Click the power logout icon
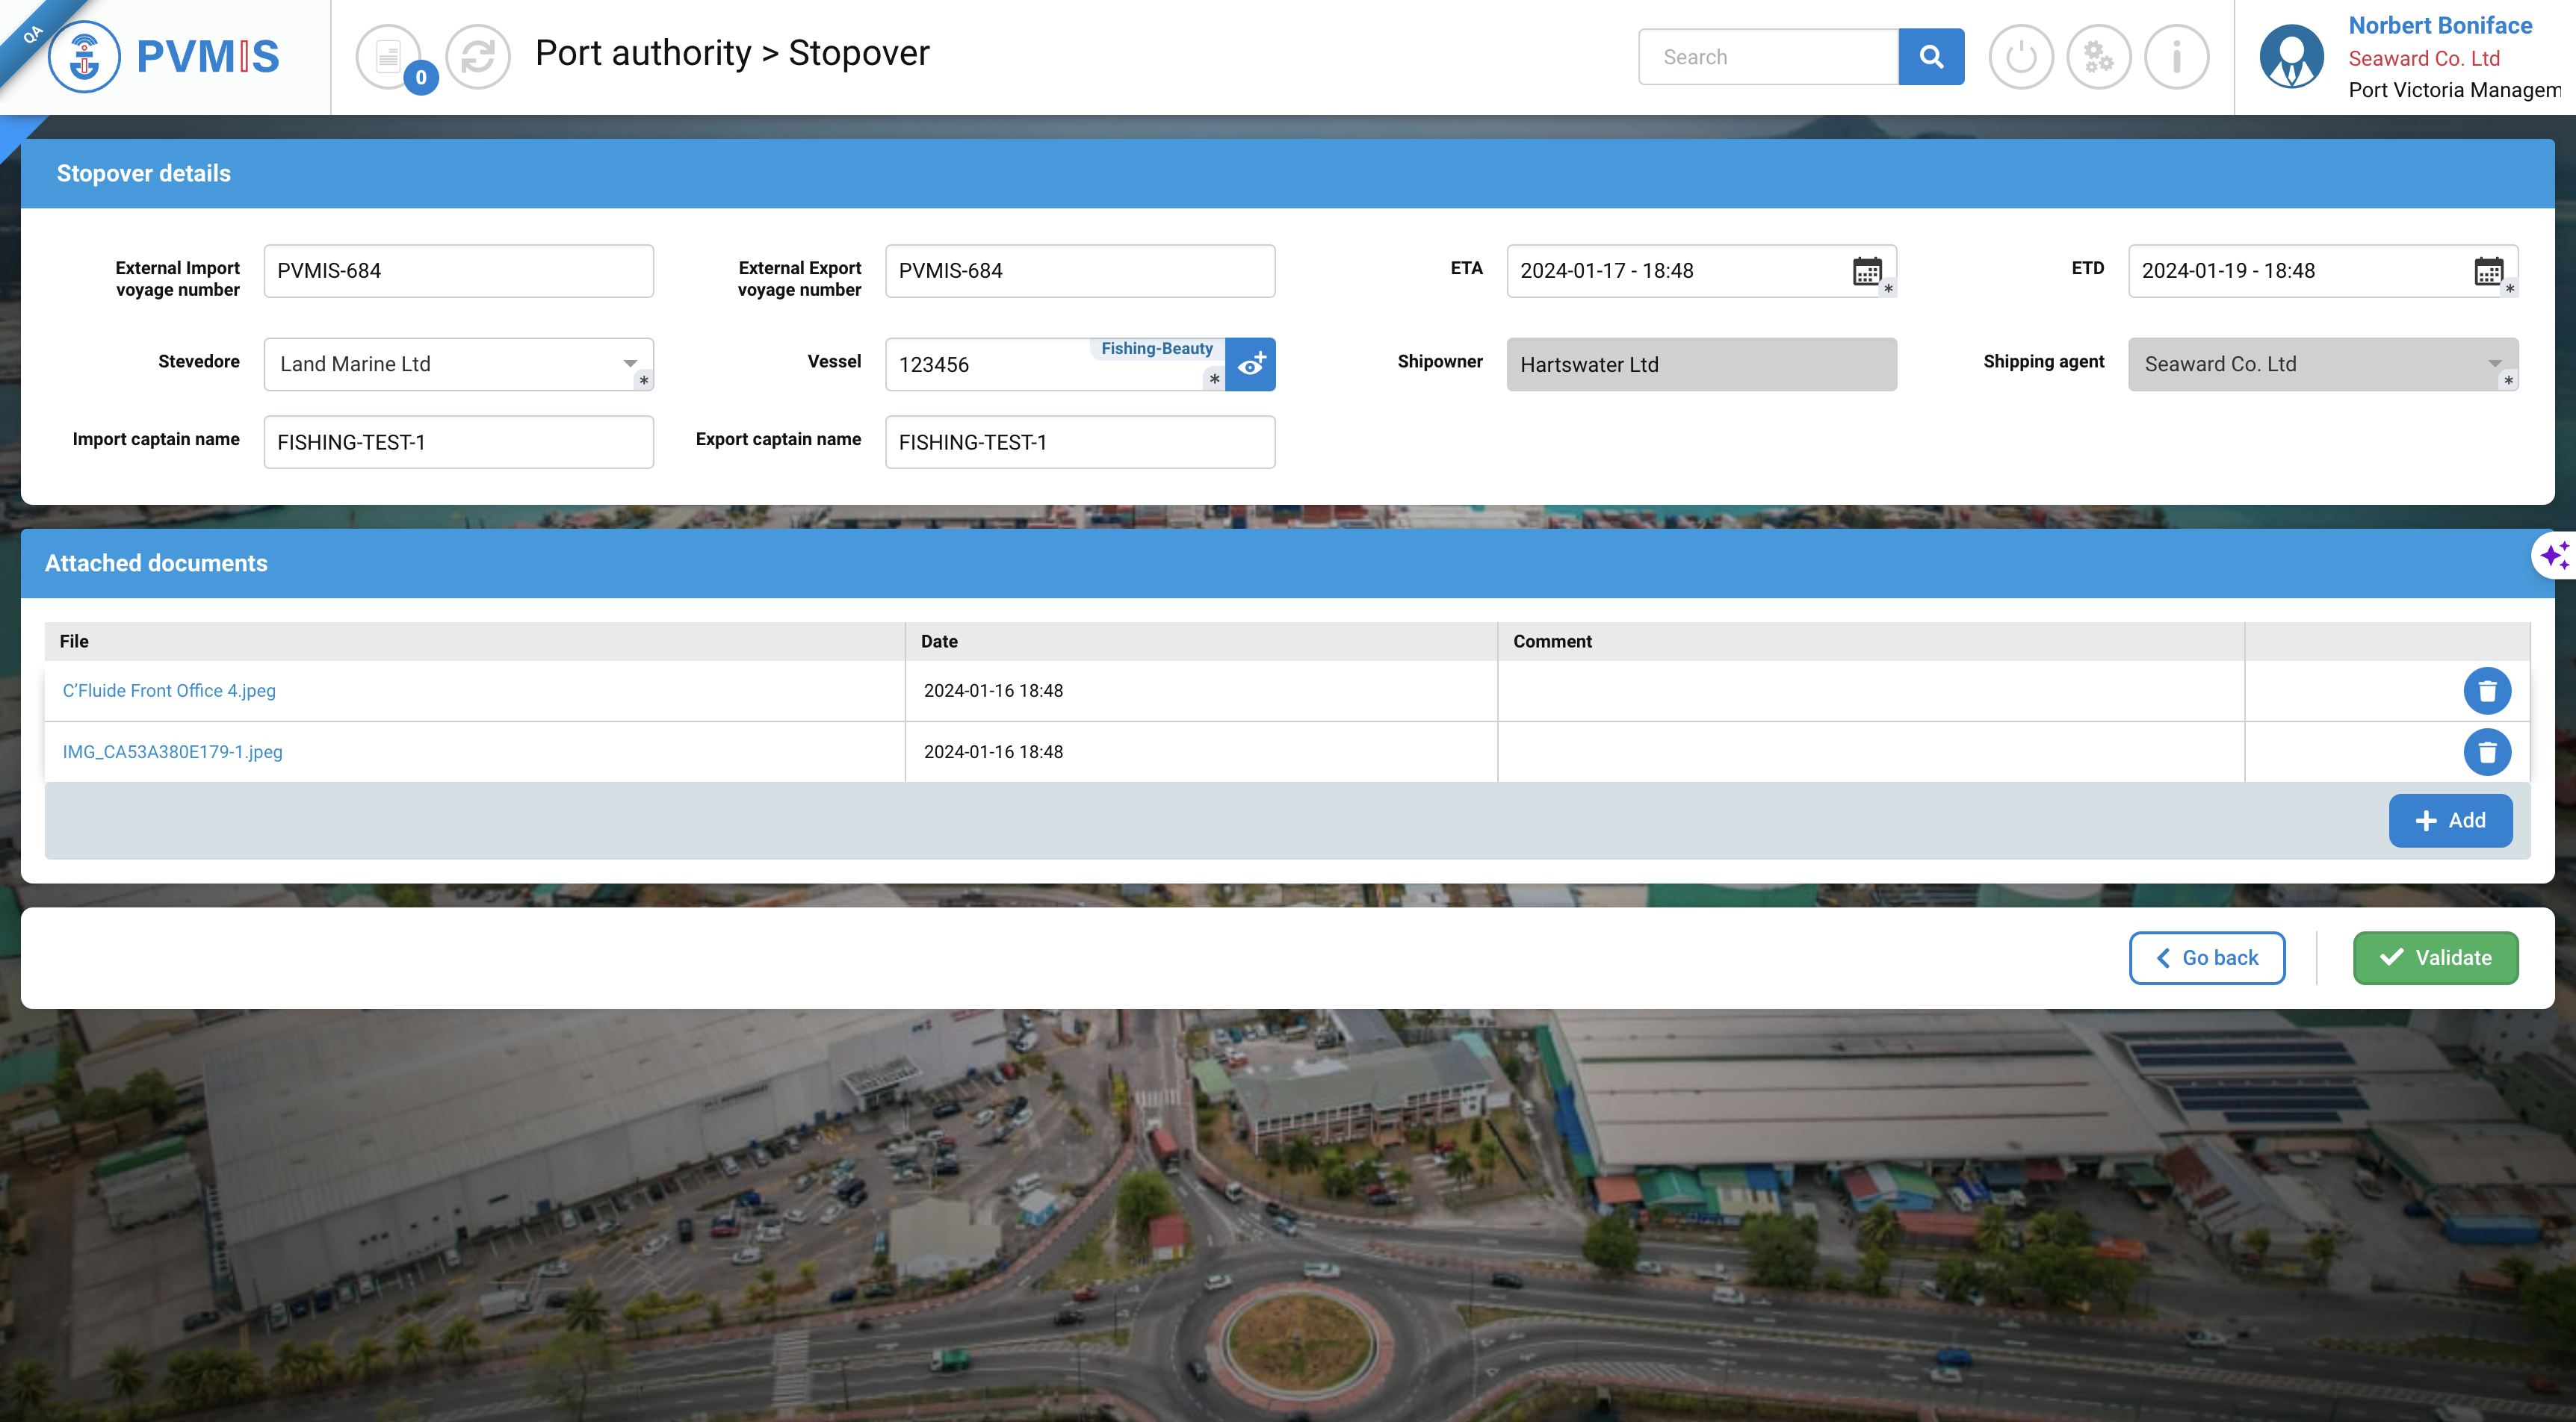Viewport: 2576px width, 1422px height. 2020,57
